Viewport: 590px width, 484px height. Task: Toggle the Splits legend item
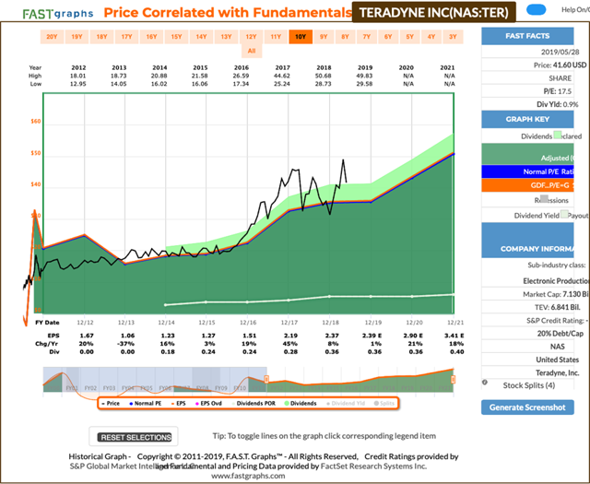[384, 404]
